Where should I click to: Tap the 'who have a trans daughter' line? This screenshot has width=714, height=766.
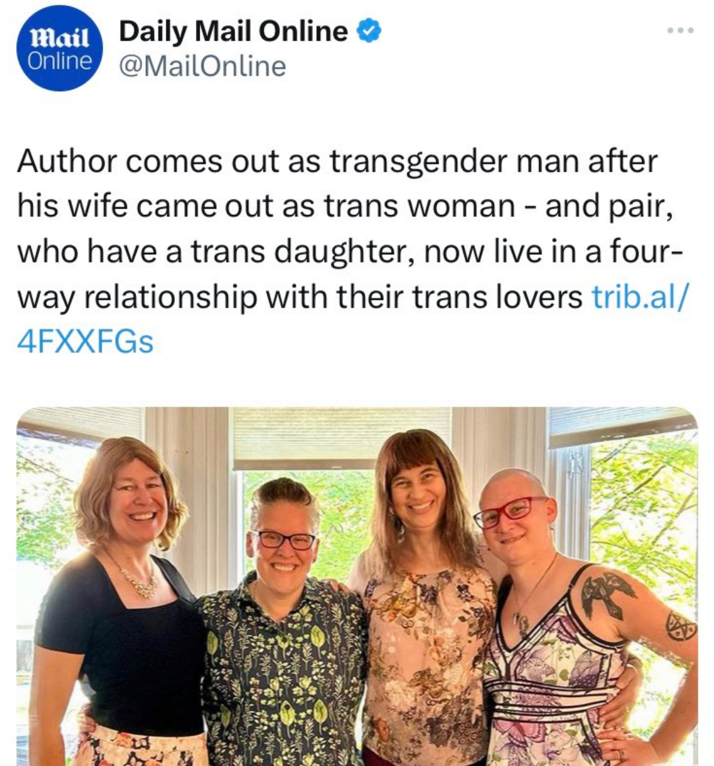[x=349, y=251]
